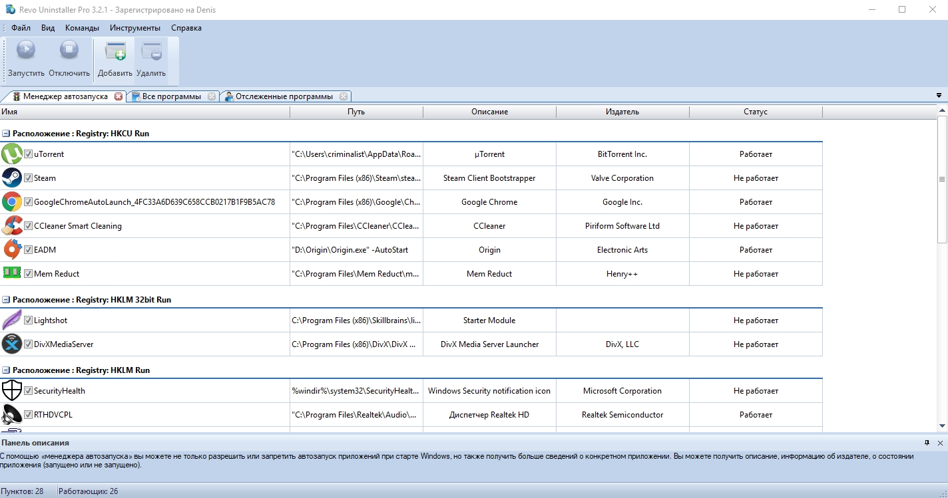Click the DivXMediaServer program icon
This screenshot has width=948, height=498.
12,344
